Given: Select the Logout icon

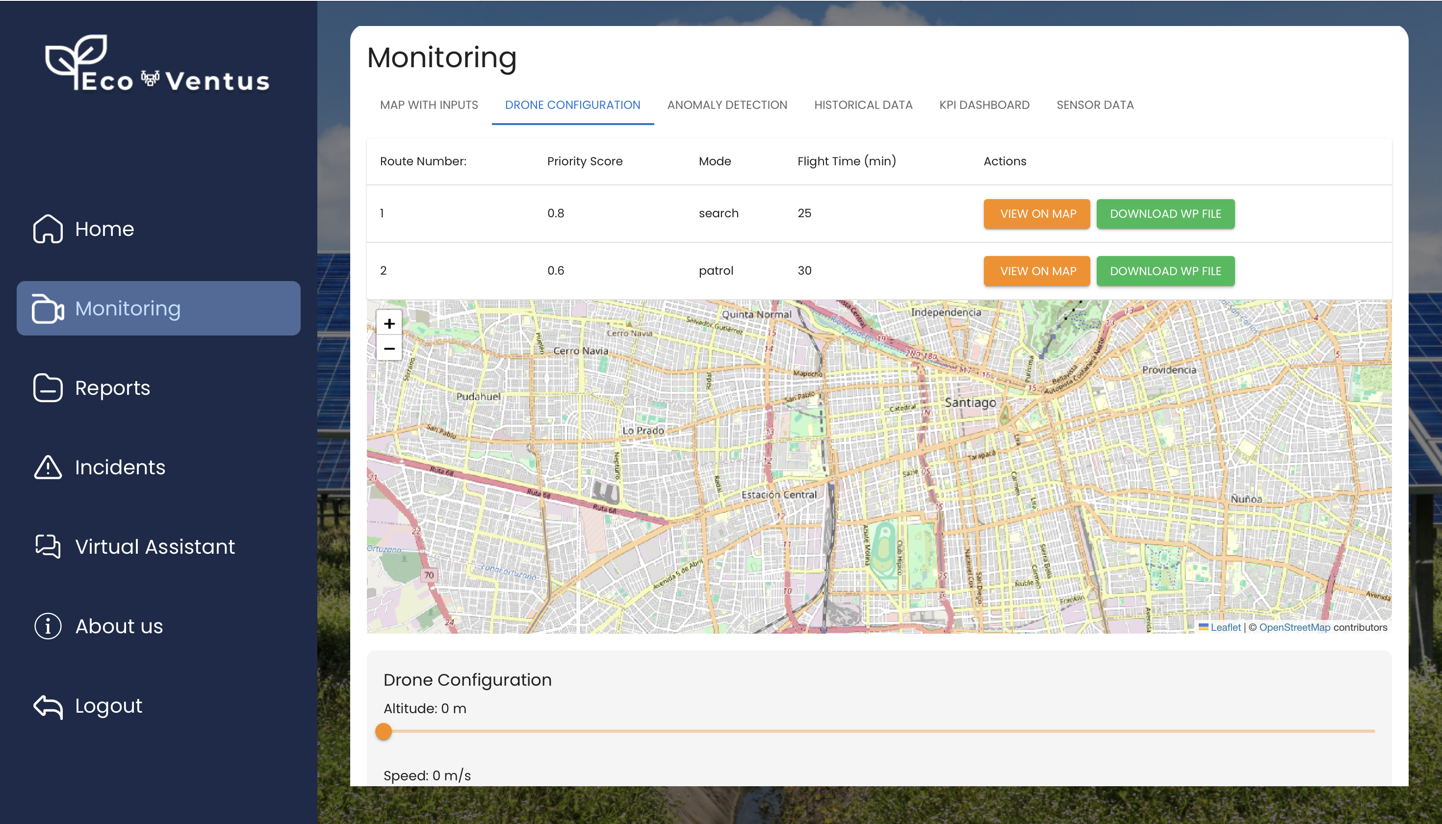Looking at the screenshot, I should (47, 706).
